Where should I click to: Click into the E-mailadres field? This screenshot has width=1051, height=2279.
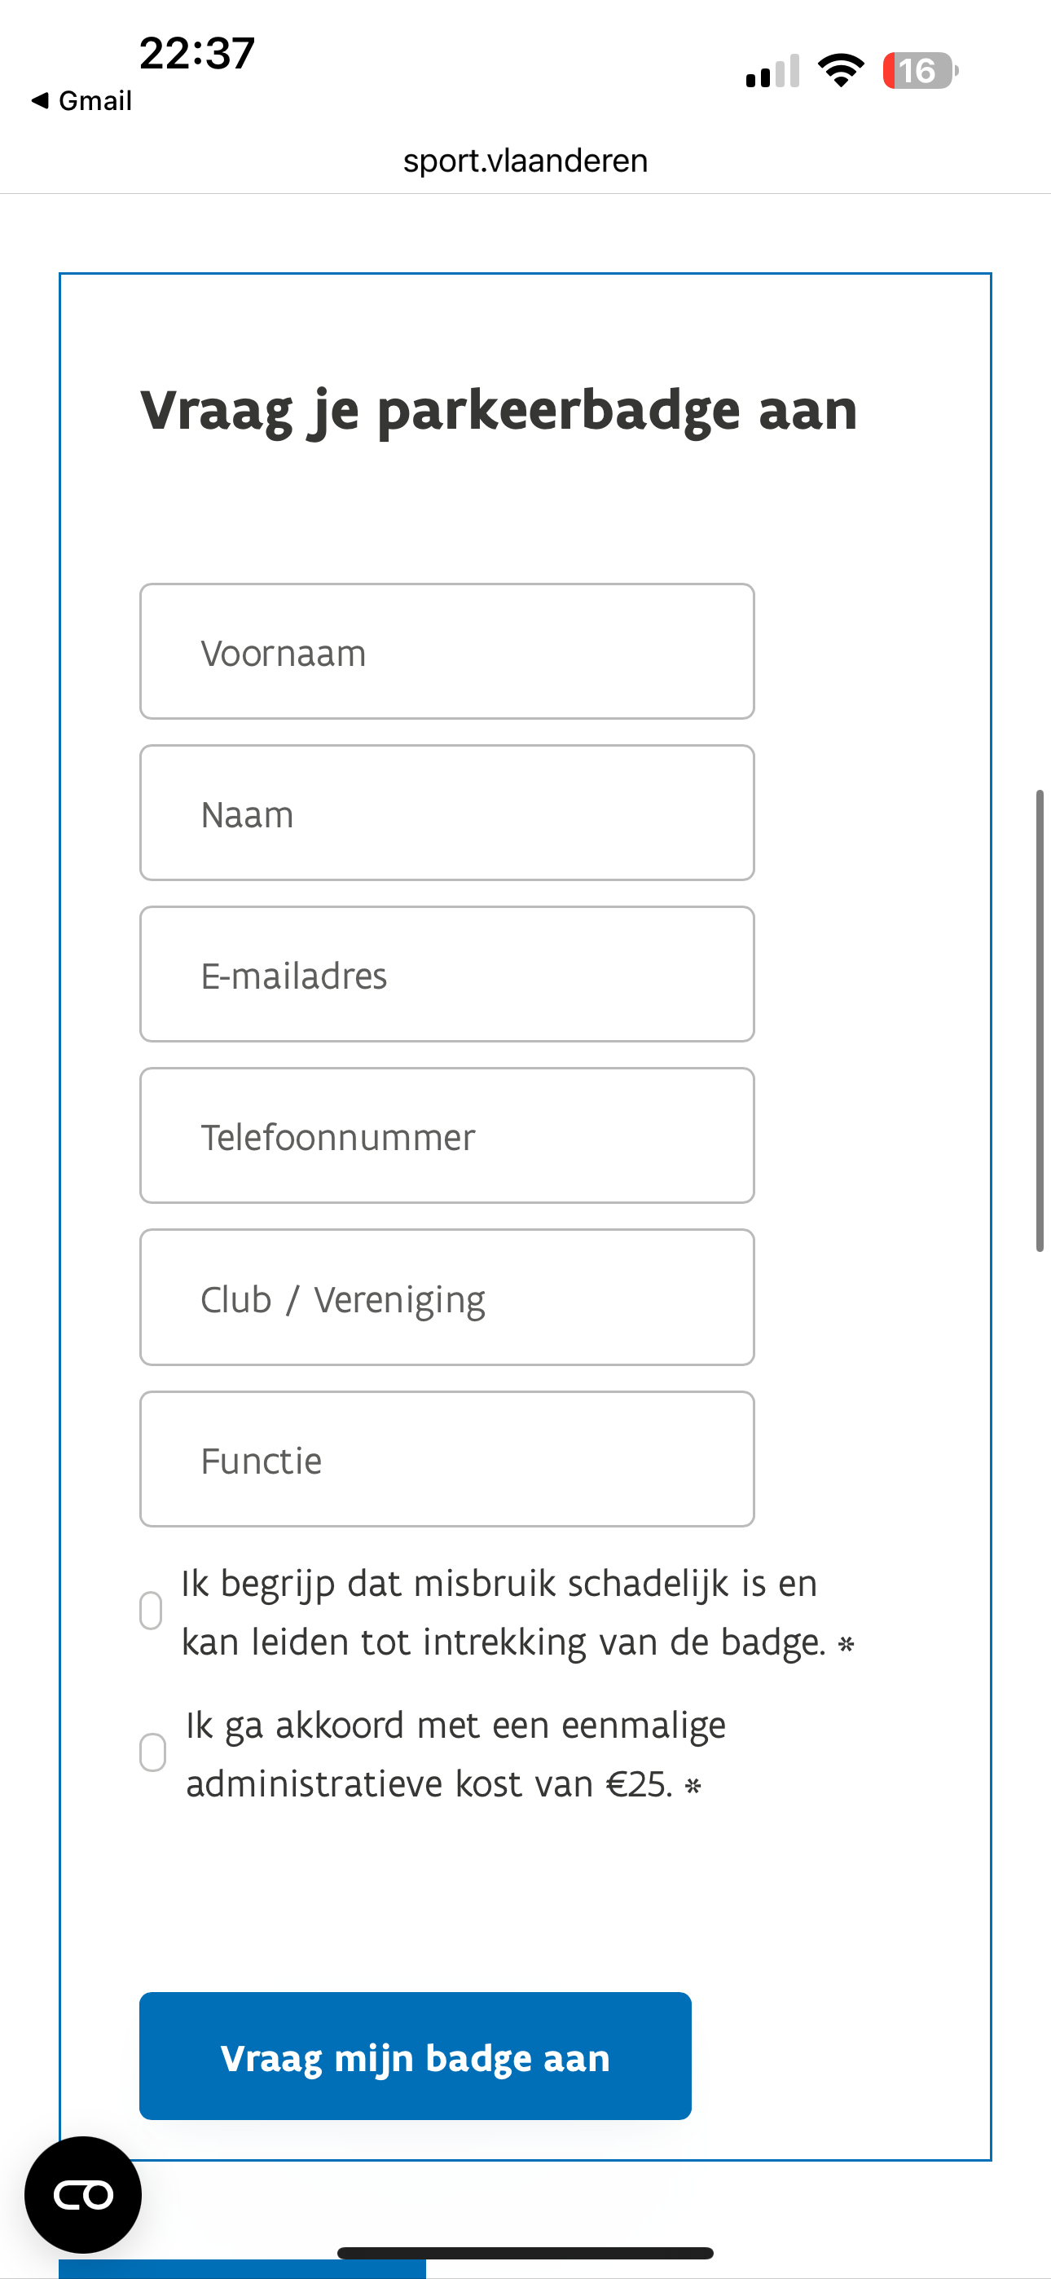click(446, 975)
